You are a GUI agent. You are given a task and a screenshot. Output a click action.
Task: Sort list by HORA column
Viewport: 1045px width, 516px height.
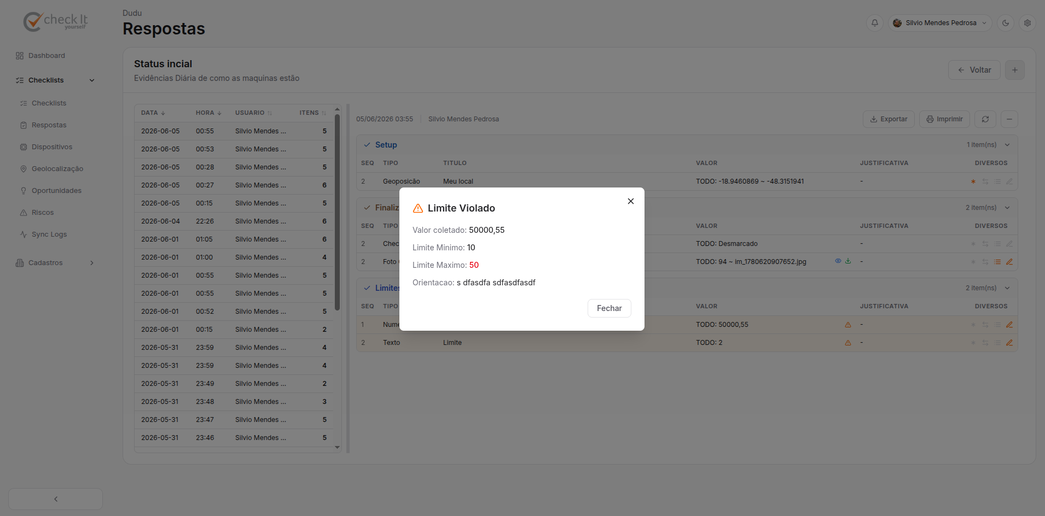pos(208,113)
